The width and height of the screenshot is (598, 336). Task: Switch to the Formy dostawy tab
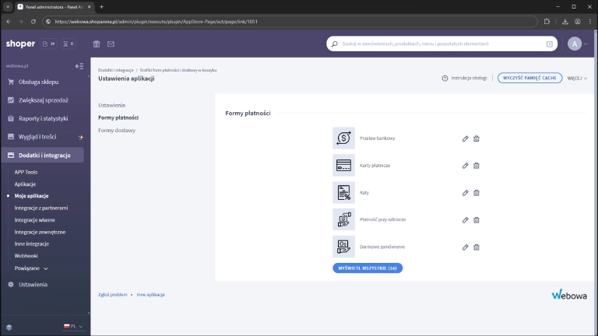pos(117,130)
